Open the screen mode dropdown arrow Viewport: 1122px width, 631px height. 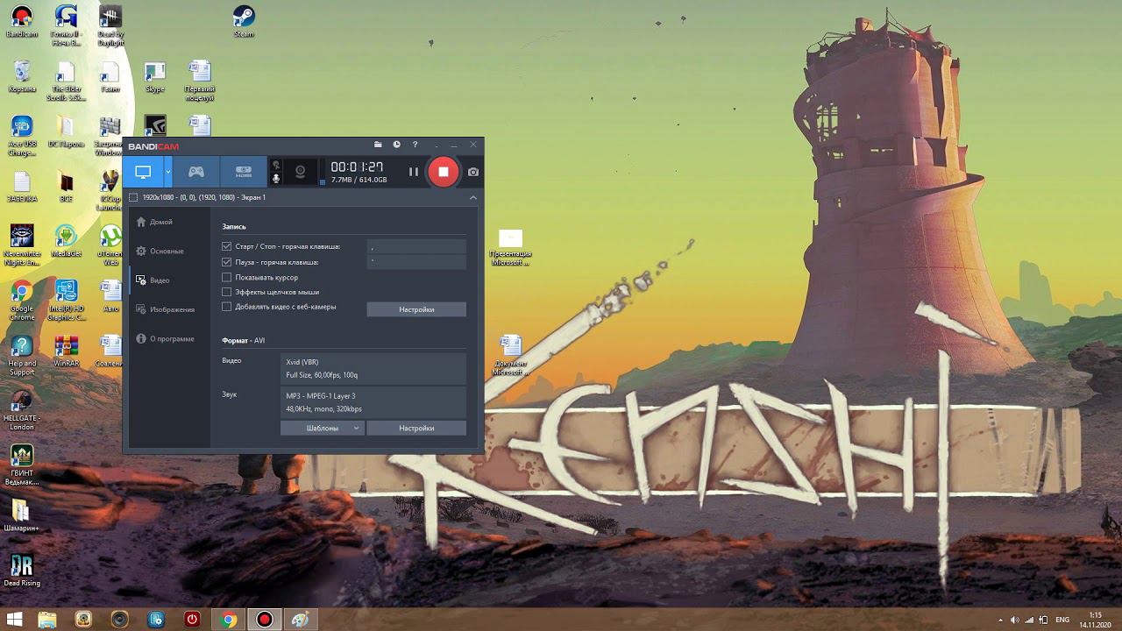pos(167,172)
